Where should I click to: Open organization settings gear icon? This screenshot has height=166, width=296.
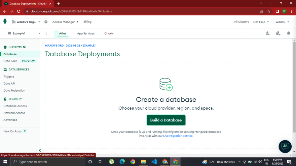pyautogui.click(x=46, y=22)
